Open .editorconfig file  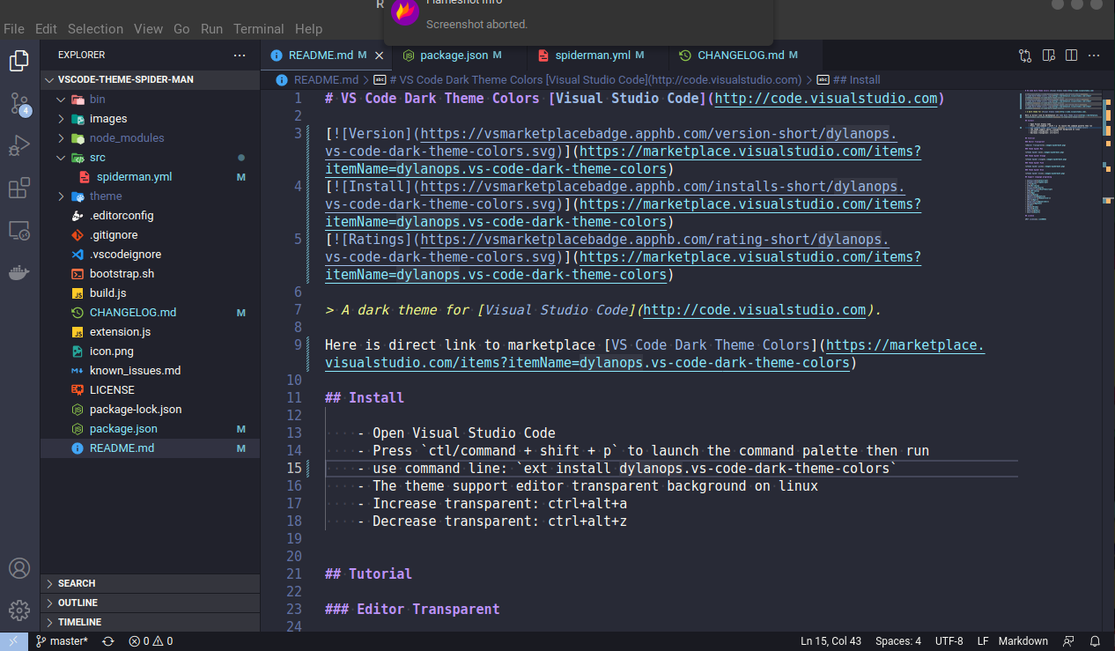click(150, 216)
